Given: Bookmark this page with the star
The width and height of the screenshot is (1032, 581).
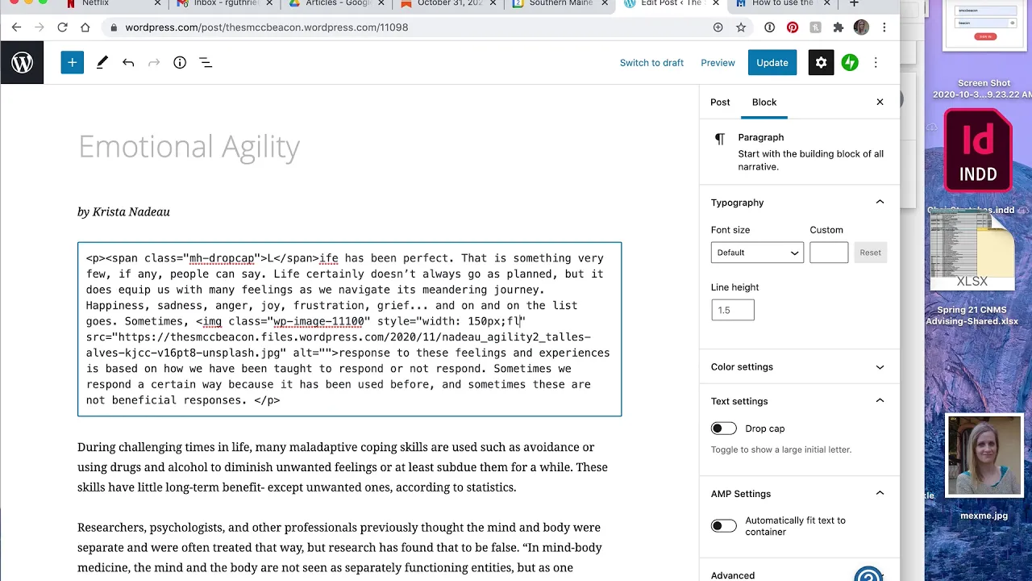Looking at the screenshot, I should click(x=740, y=27).
